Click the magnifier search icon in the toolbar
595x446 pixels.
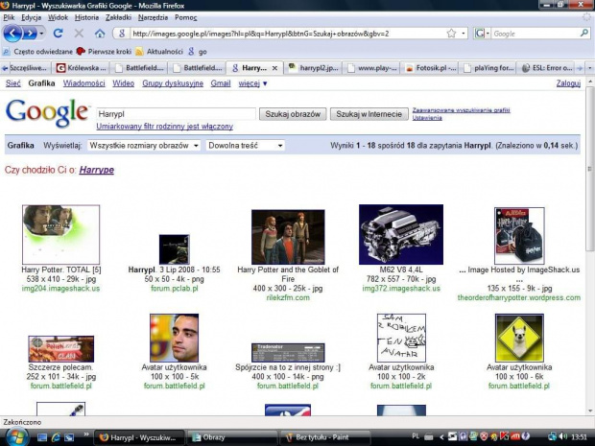tap(584, 34)
